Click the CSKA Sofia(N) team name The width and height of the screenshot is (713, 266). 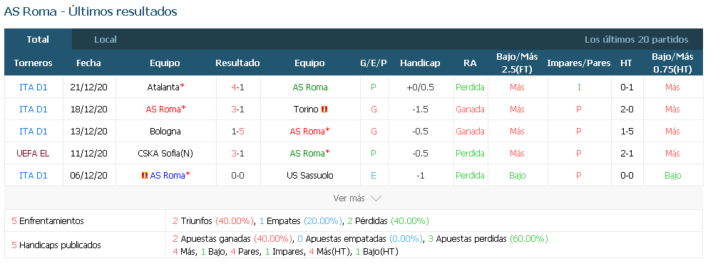[x=165, y=154]
